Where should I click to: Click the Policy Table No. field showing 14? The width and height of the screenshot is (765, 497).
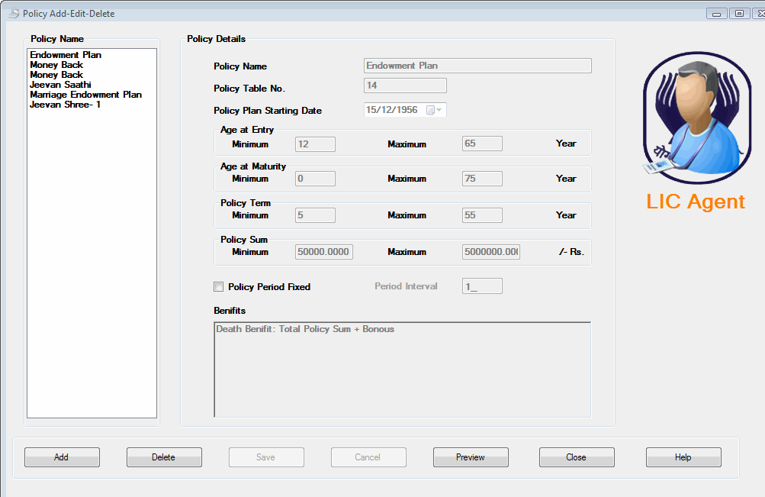[404, 85]
